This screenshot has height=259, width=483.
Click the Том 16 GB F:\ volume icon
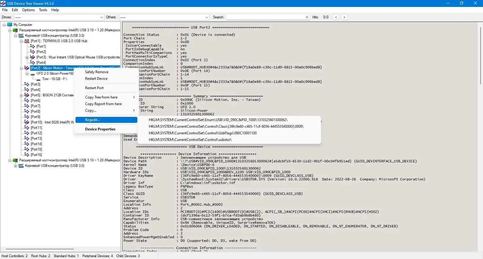(x=38, y=79)
